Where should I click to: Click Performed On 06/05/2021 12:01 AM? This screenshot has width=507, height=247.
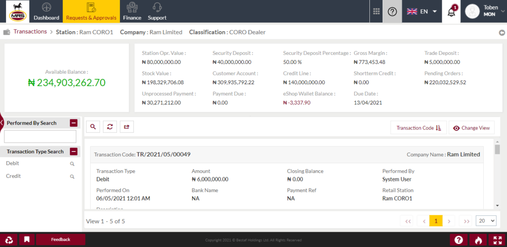click(123, 198)
